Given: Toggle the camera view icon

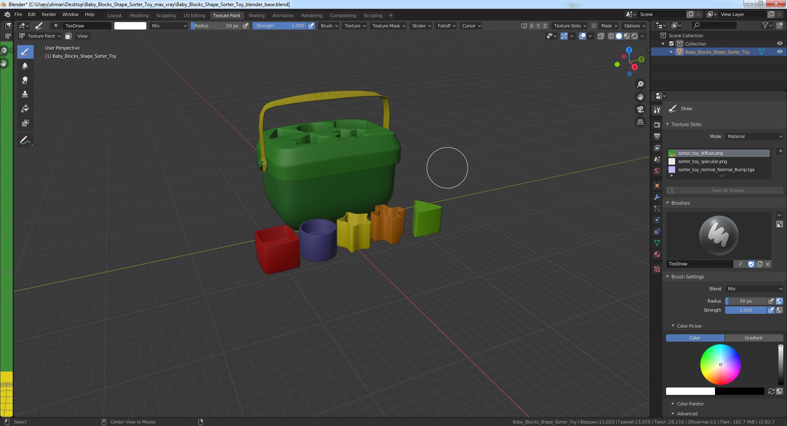Looking at the screenshot, I should (x=640, y=109).
